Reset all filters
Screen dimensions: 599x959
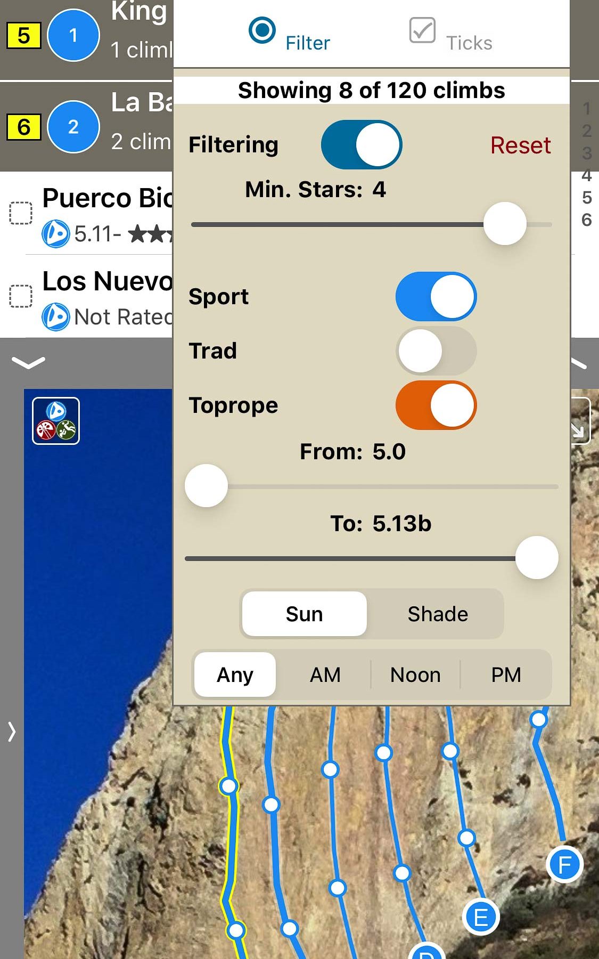[520, 145]
